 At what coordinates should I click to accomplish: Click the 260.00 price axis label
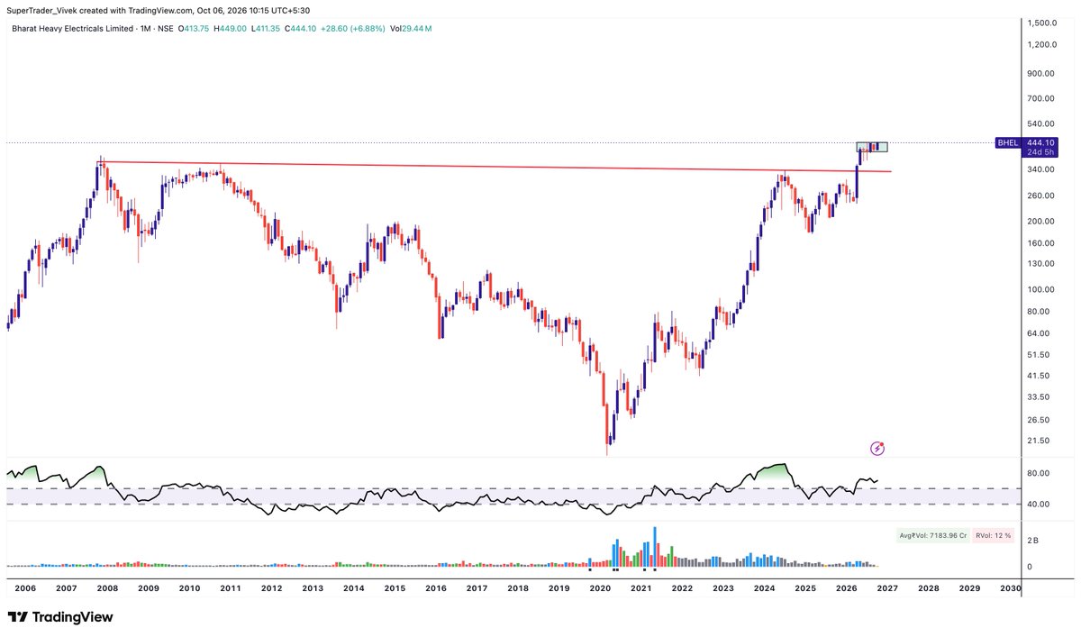[1040, 196]
